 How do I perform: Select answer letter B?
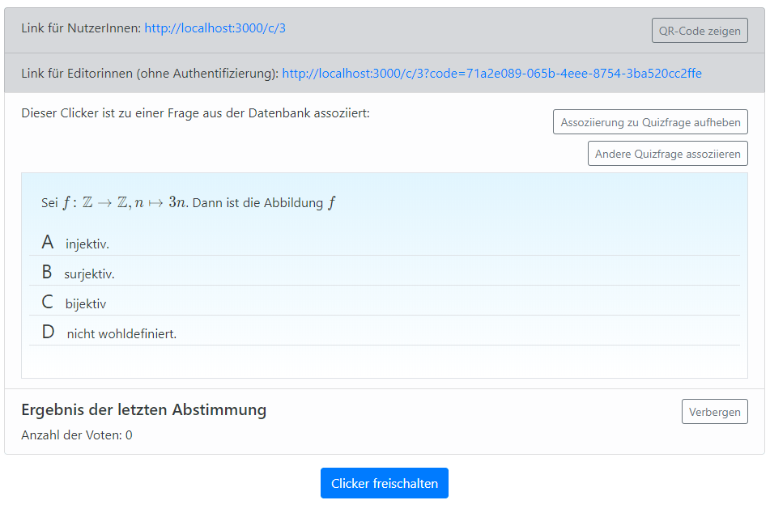click(x=47, y=273)
